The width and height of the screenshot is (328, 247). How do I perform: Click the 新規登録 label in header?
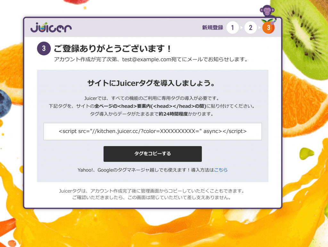(213, 28)
